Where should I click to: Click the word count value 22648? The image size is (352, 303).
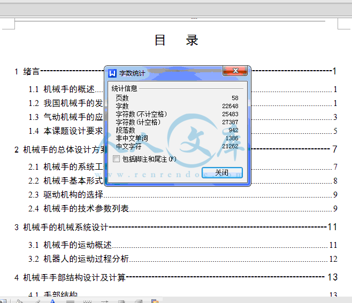pyautogui.click(x=230, y=106)
